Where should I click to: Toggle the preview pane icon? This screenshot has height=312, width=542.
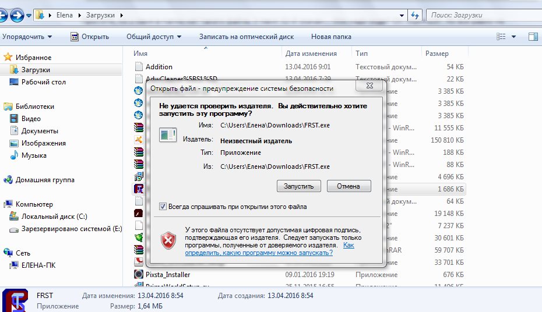(533, 37)
